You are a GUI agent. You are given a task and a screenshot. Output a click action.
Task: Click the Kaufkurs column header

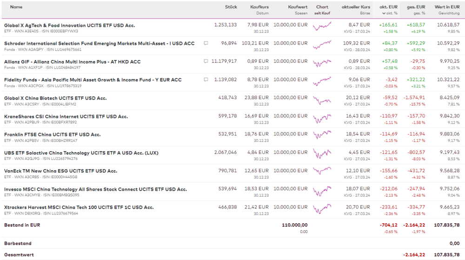259,7
